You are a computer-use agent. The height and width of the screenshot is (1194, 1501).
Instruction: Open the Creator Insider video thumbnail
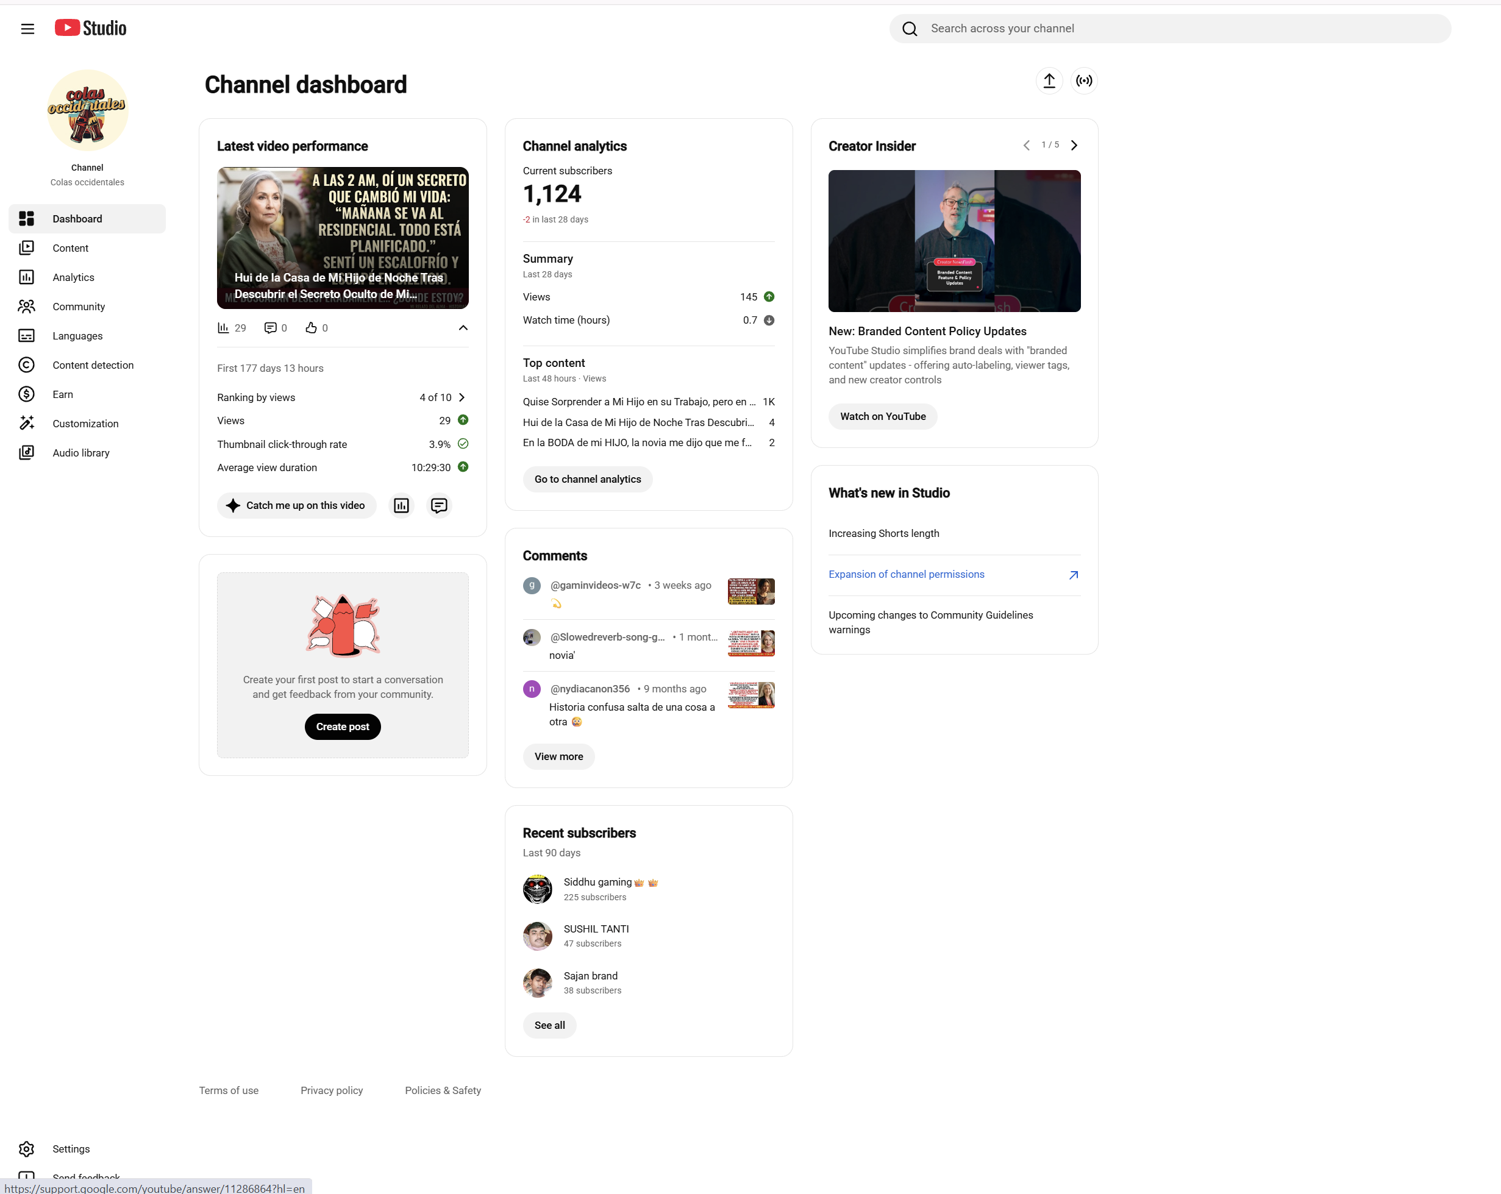(955, 241)
